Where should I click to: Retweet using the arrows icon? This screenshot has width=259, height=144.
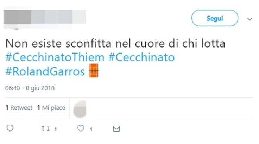45,129
